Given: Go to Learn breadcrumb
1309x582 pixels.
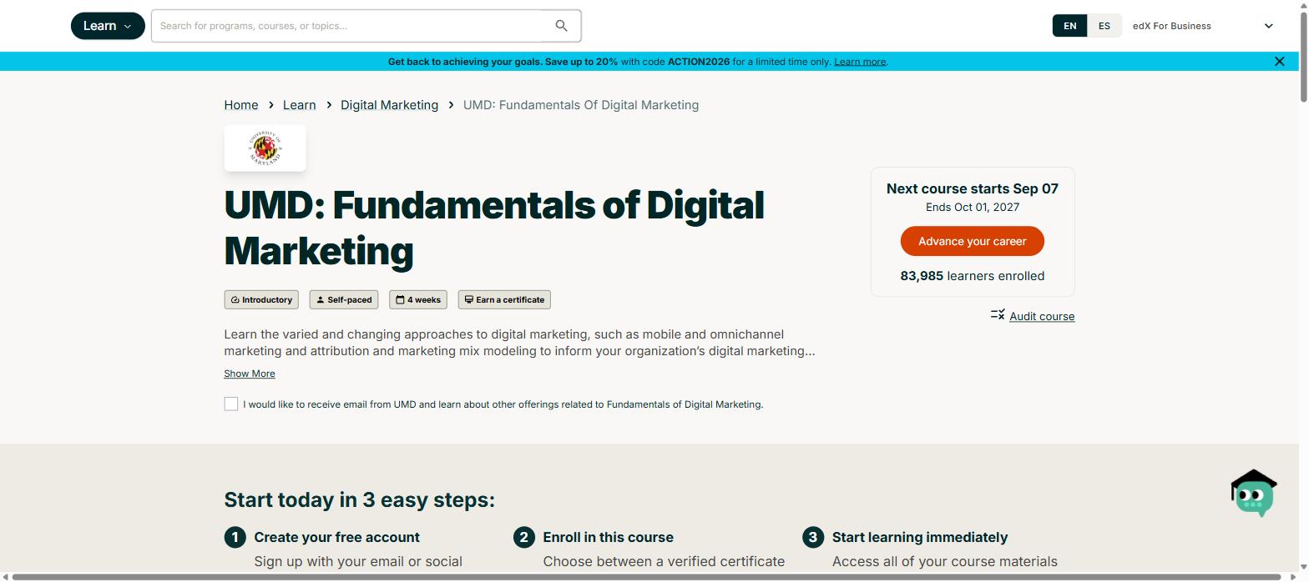Looking at the screenshot, I should point(299,105).
